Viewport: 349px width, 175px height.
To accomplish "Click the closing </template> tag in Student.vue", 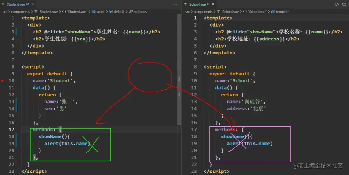I will coord(37,53).
